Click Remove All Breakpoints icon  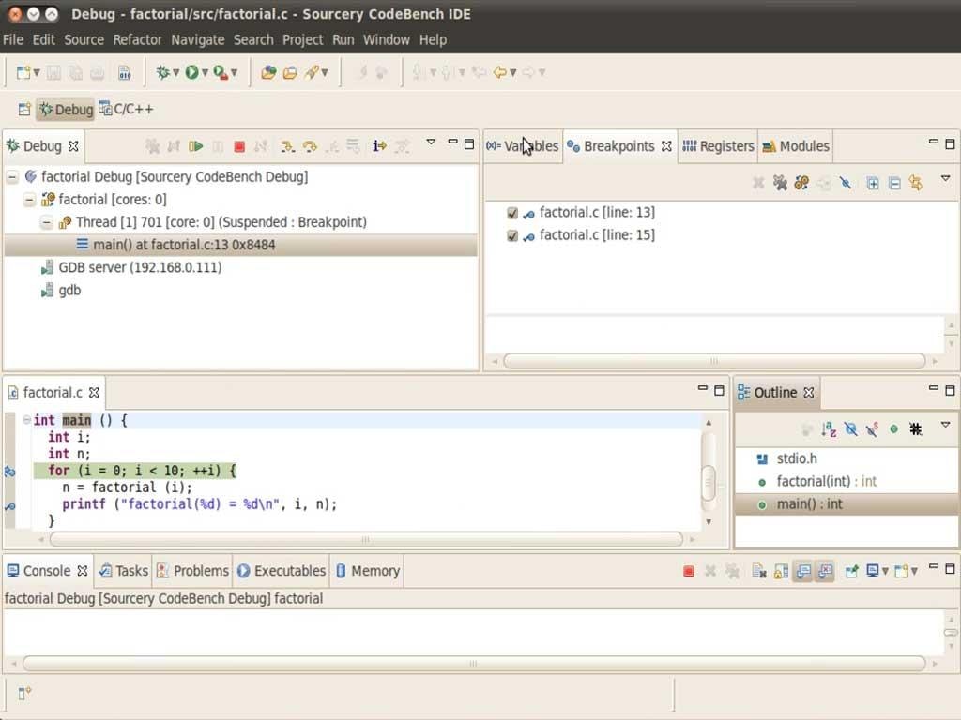[780, 183]
